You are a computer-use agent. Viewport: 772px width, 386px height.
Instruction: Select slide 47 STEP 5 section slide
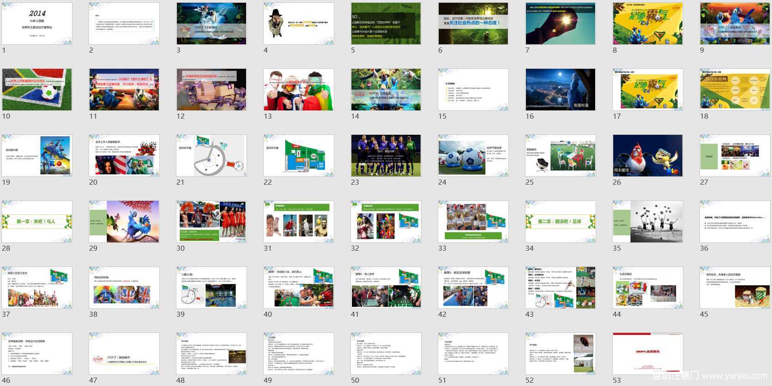click(124, 354)
